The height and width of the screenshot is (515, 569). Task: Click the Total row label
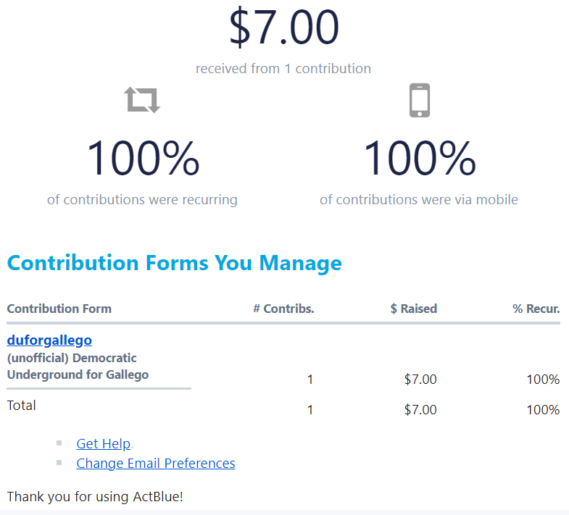pos(22,405)
